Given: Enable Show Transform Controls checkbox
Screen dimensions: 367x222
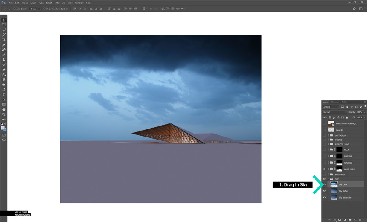Looking at the screenshot, I should tap(43, 9).
